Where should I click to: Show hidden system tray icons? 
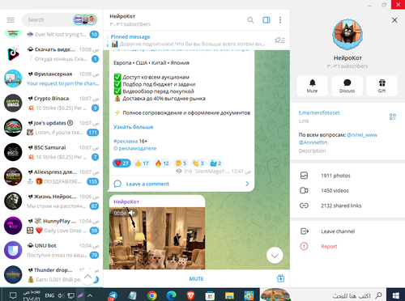pos(90,295)
